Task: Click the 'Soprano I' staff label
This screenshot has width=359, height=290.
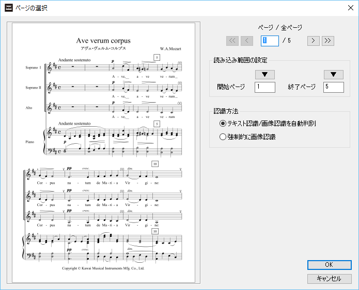Action: coord(34,67)
